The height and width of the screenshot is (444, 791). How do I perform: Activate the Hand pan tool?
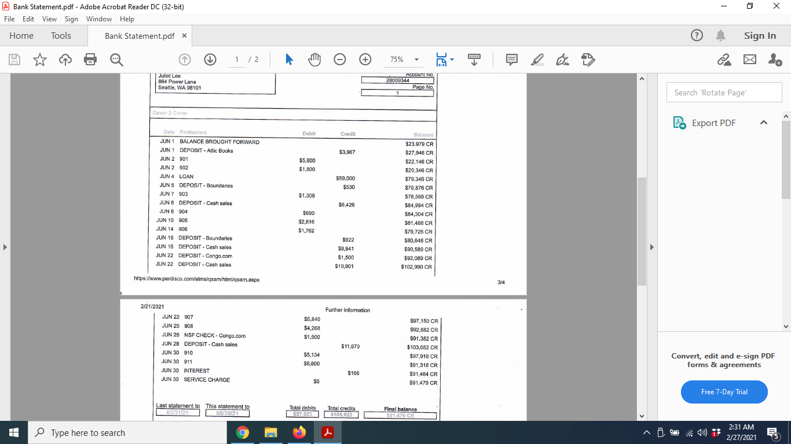tap(314, 60)
